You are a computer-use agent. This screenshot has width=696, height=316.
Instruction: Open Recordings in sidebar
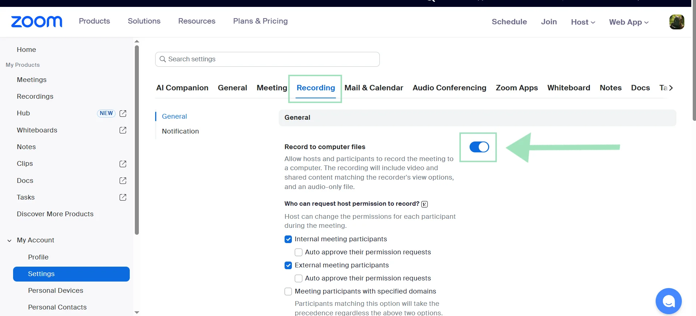click(x=35, y=97)
